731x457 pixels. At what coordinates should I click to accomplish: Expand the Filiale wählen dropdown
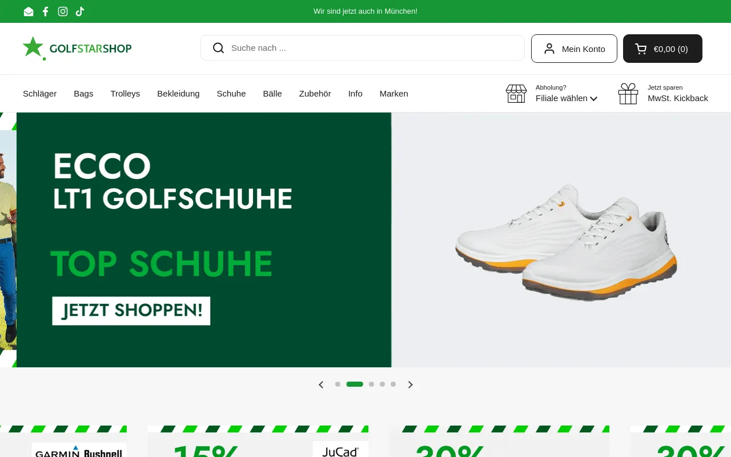click(x=567, y=98)
